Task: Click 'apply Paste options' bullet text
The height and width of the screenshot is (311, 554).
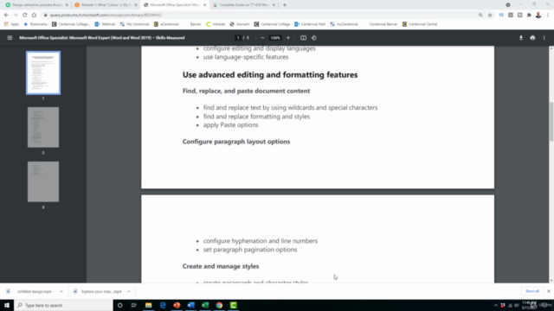Action: 231,125
